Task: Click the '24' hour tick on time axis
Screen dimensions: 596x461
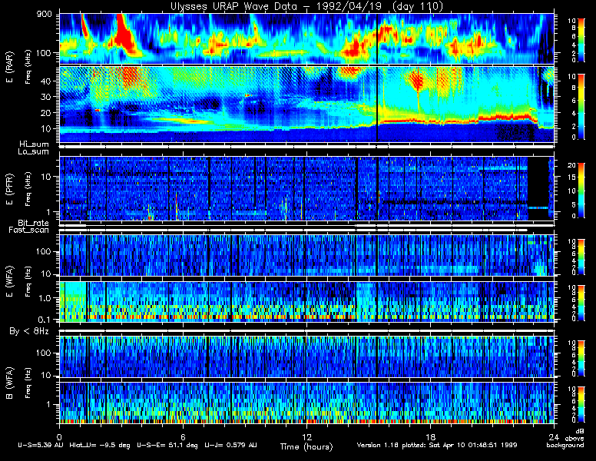Action: [554, 436]
